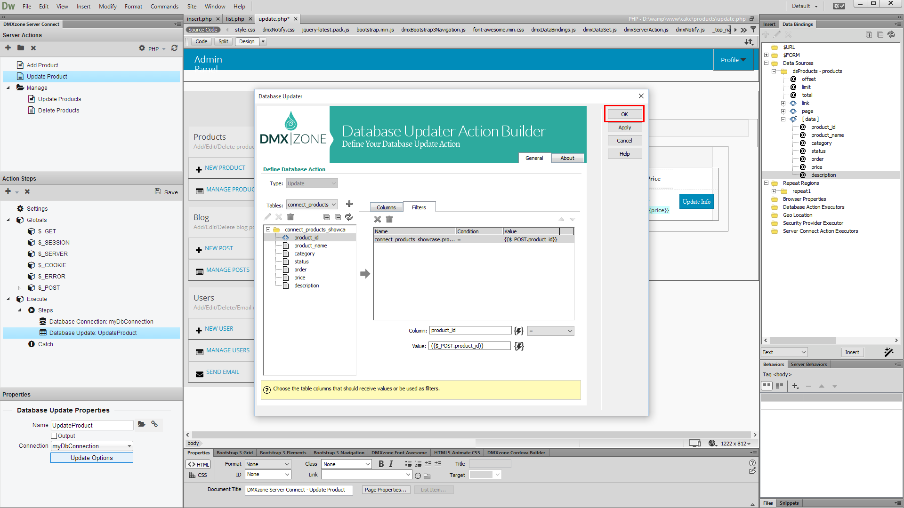Viewport: 904px width, 508px height.
Task: Expand the repeat1 node in Repeat Regions
Action: pos(774,191)
